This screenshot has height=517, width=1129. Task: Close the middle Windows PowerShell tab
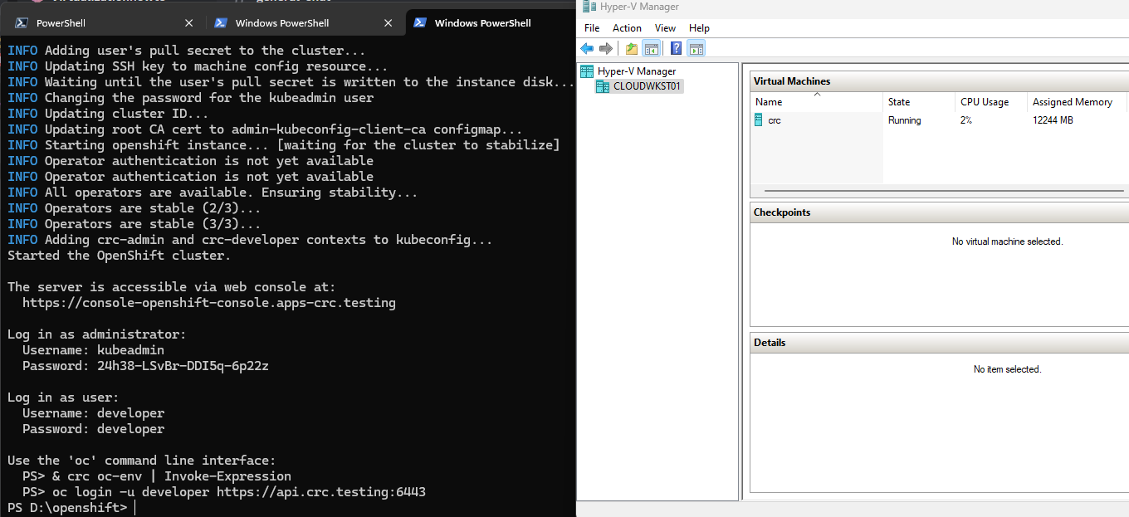pos(388,23)
